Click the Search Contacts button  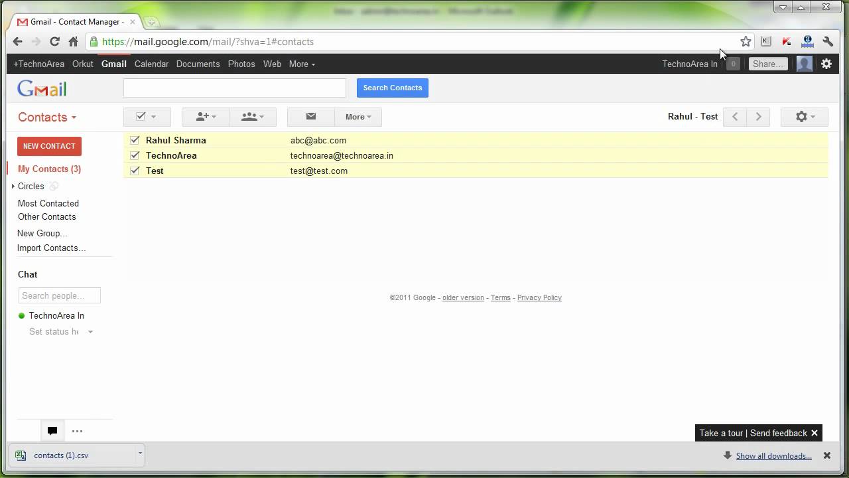pyautogui.click(x=393, y=88)
